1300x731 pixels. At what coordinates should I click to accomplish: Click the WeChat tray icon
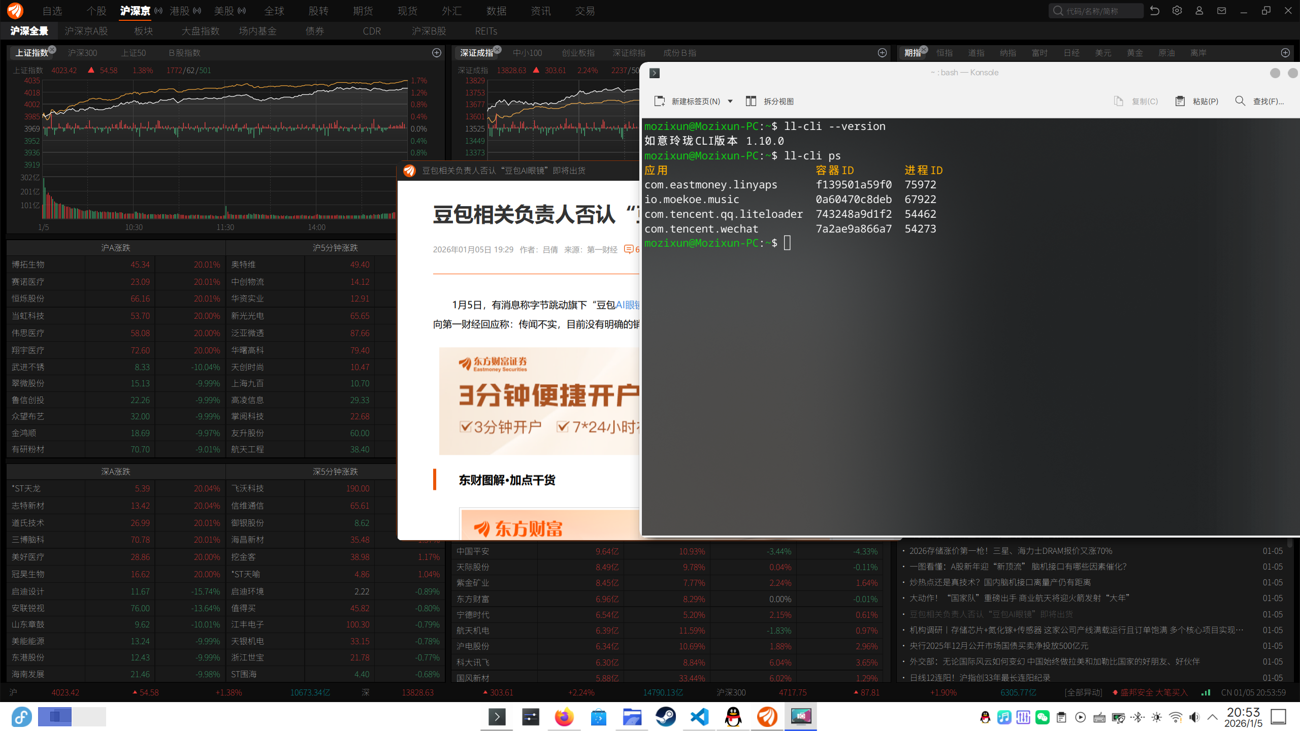[x=1043, y=717]
